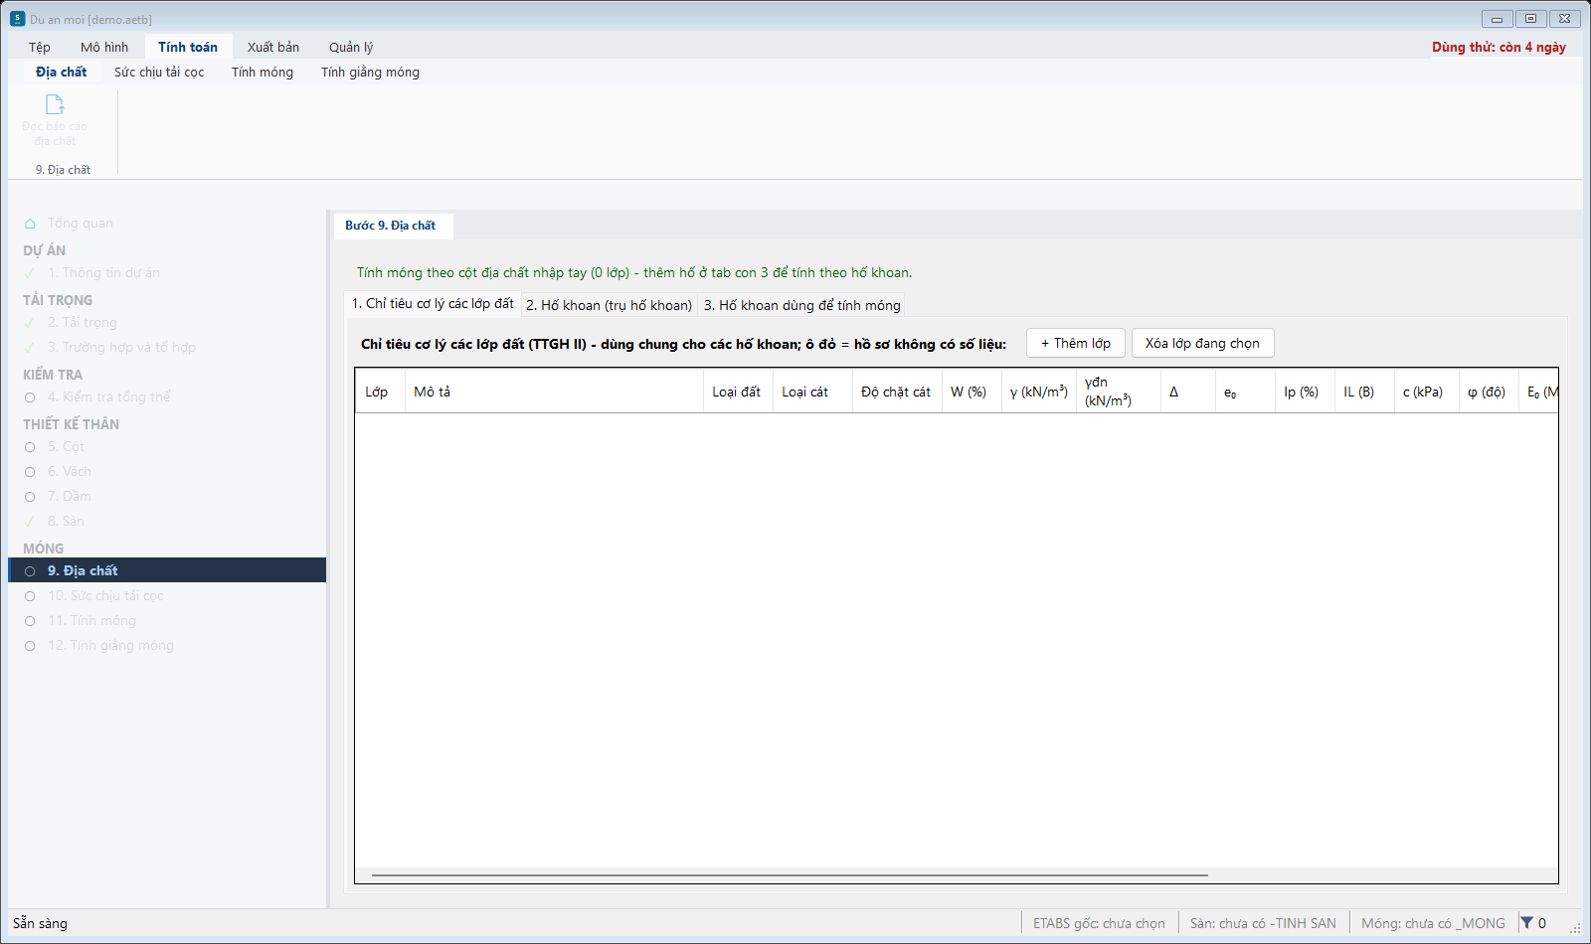The width and height of the screenshot is (1591, 944).
Task: Click the filter icon in status bar
Action: (x=1526, y=923)
